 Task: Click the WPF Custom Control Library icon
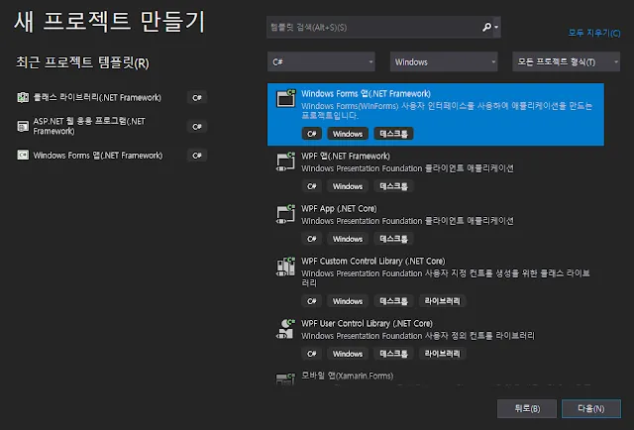(286, 267)
